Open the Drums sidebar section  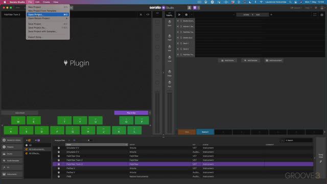coord(12,154)
